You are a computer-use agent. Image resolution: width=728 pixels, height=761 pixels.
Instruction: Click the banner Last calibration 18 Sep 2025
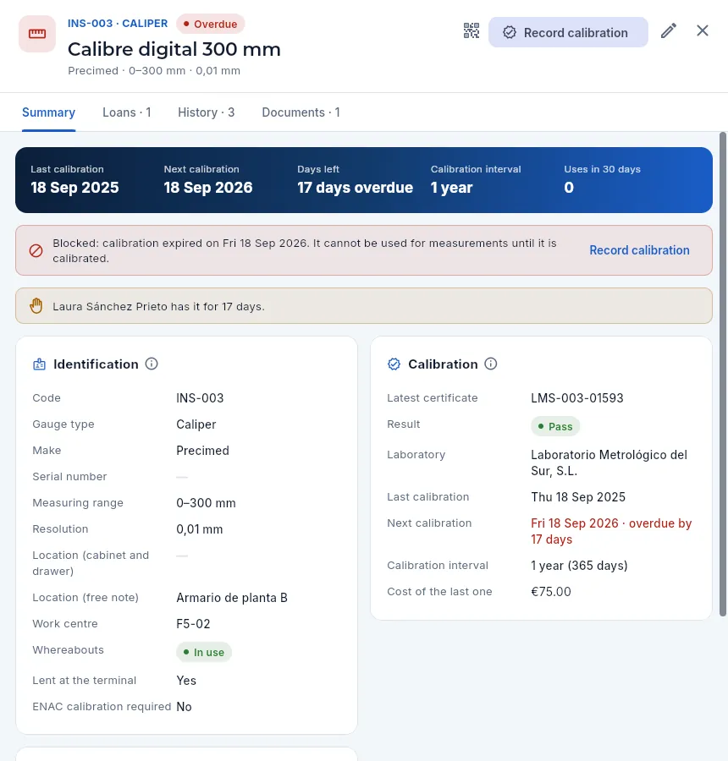[x=74, y=181]
